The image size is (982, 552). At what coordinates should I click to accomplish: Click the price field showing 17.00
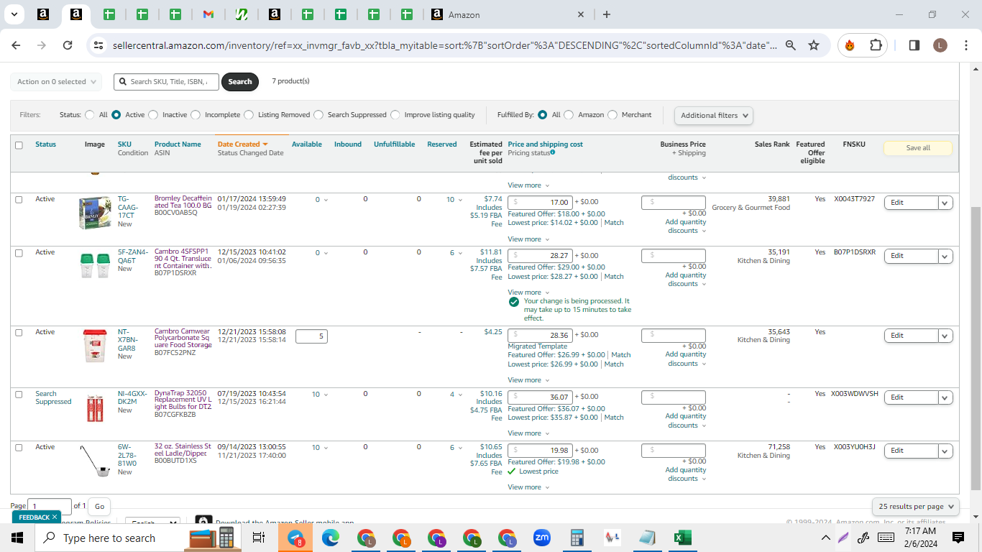pyautogui.click(x=541, y=203)
